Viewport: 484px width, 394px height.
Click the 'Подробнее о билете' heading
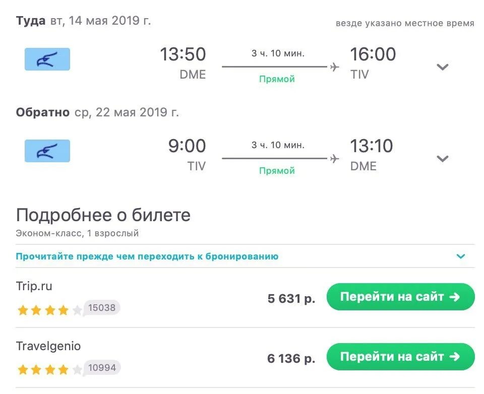[x=103, y=215]
